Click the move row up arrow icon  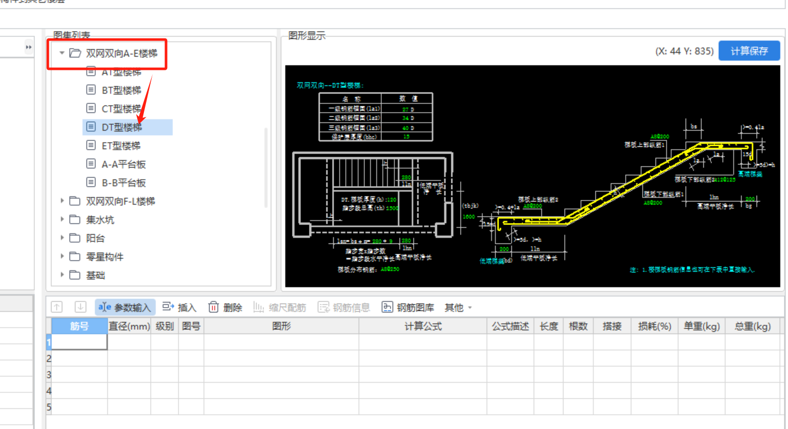[57, 307]
